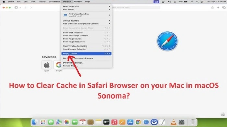This screenshot has width=227, height=127.
Task: Open Pages app in the Dock
Action: point(122,122)
